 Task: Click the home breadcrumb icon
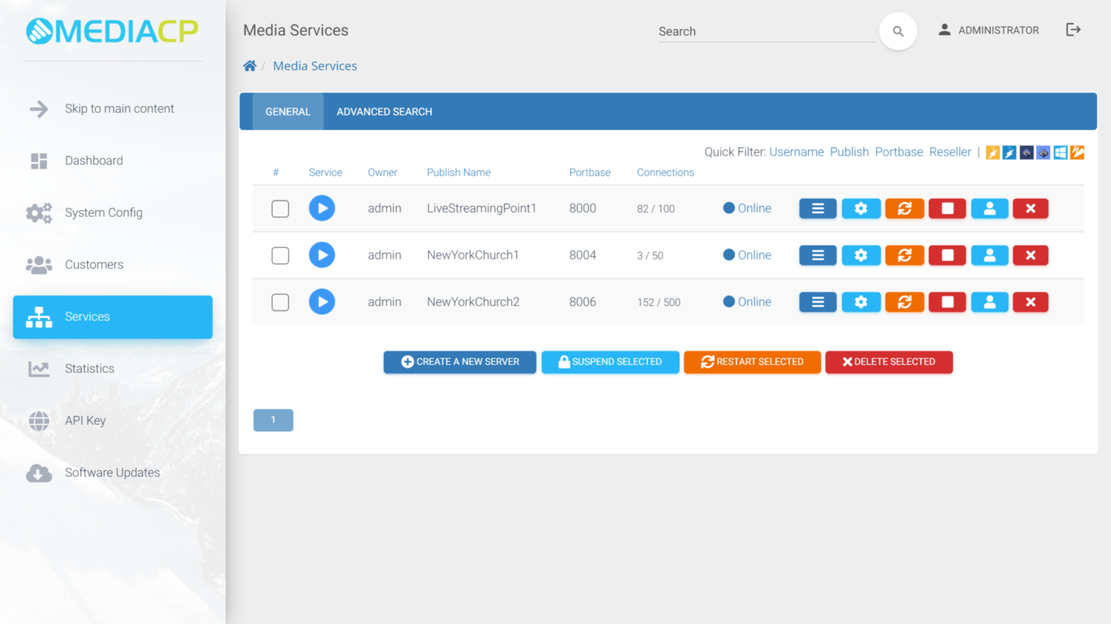pyautogui.click(x=250, y=65)
